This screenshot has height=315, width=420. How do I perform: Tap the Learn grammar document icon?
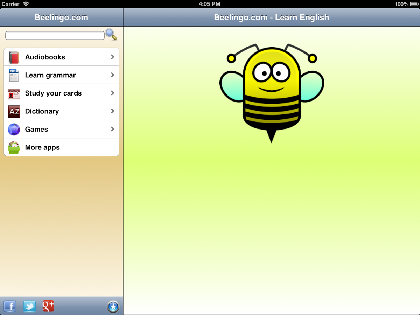[x=14, y=75]
